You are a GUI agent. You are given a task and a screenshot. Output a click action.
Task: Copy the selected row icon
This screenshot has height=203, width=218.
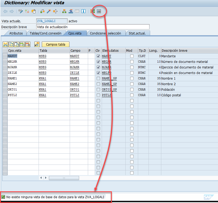pos(11,44)
